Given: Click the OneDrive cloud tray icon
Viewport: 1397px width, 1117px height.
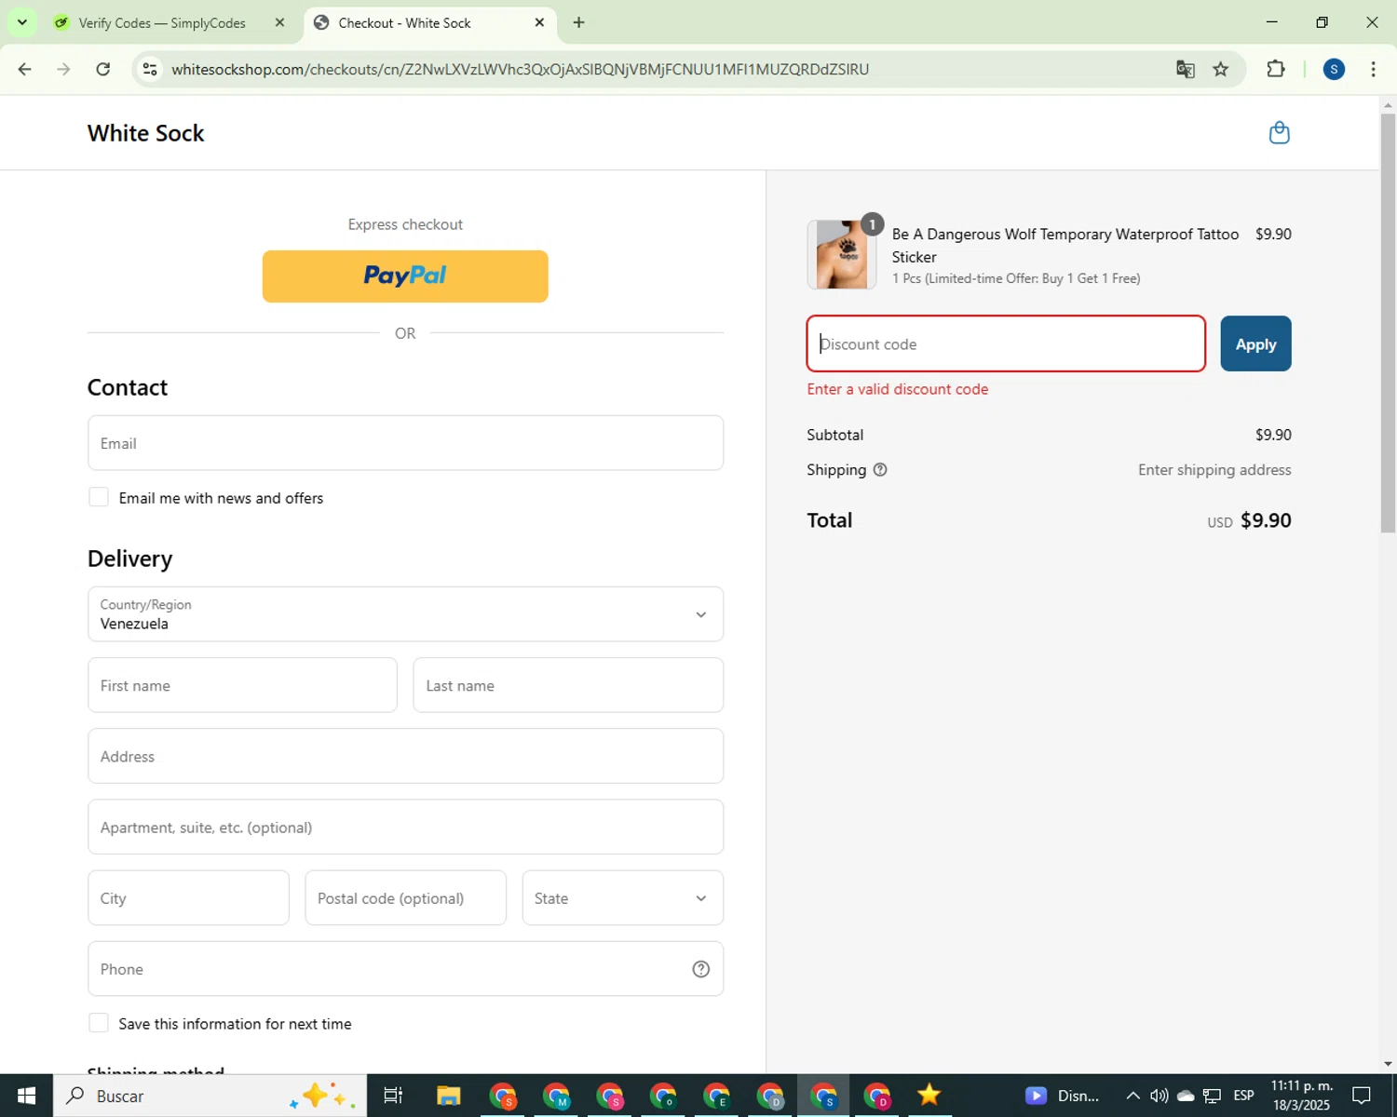Looking at the screenshot, I should [1186, 1096].
